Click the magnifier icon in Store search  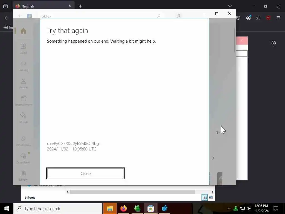(159, 16)
